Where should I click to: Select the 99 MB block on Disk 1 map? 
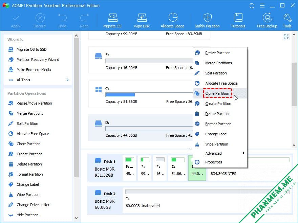(x=145, y=168)
